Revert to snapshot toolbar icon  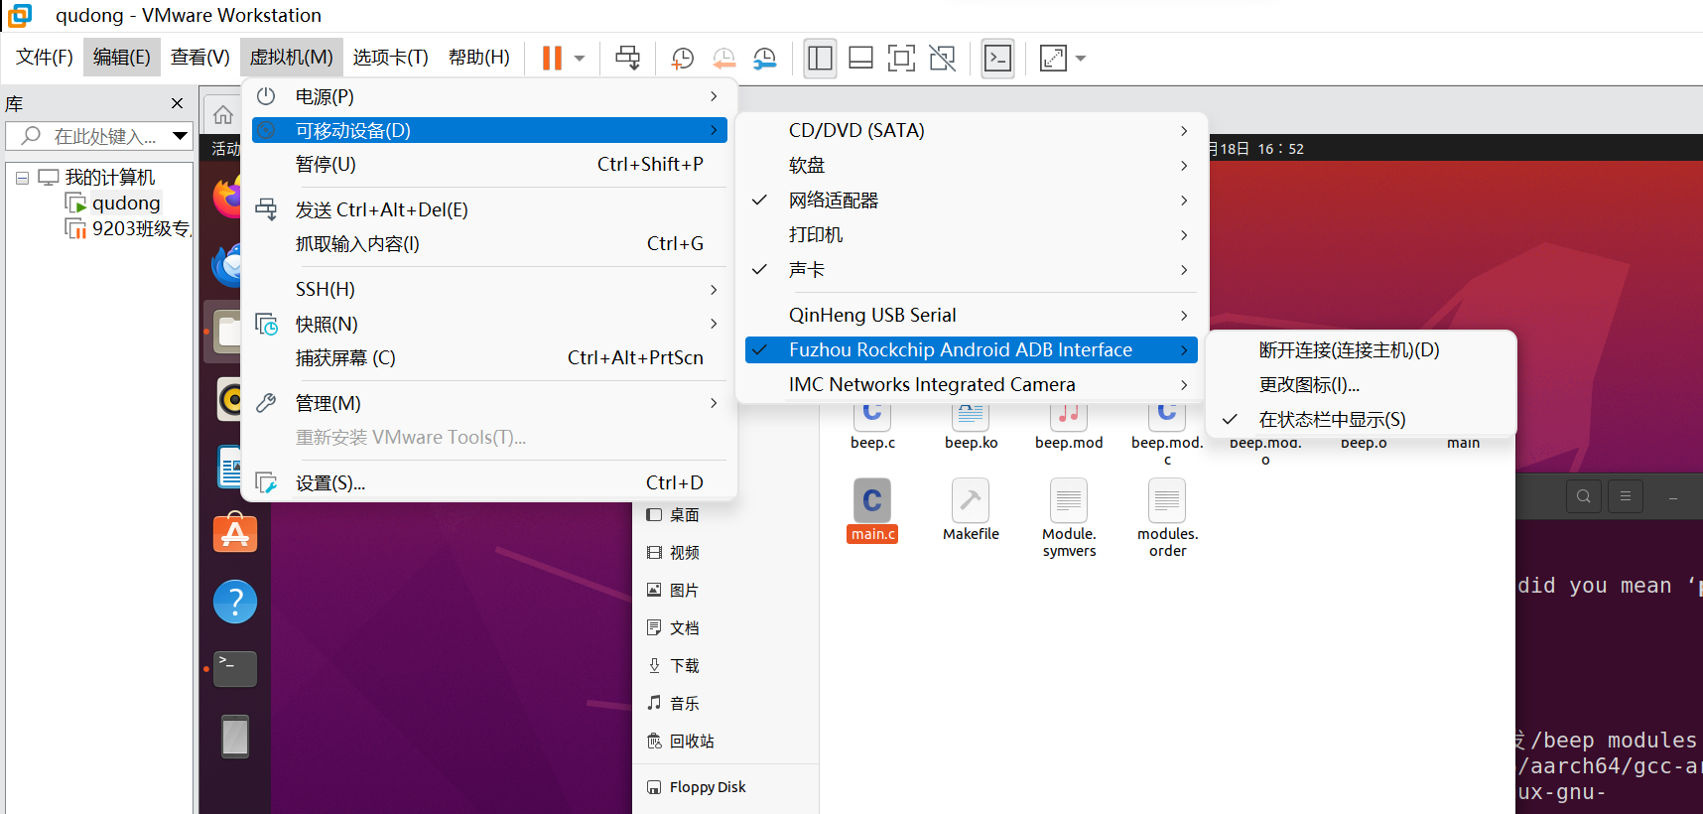pyautogui.click(x=724, y=59)
